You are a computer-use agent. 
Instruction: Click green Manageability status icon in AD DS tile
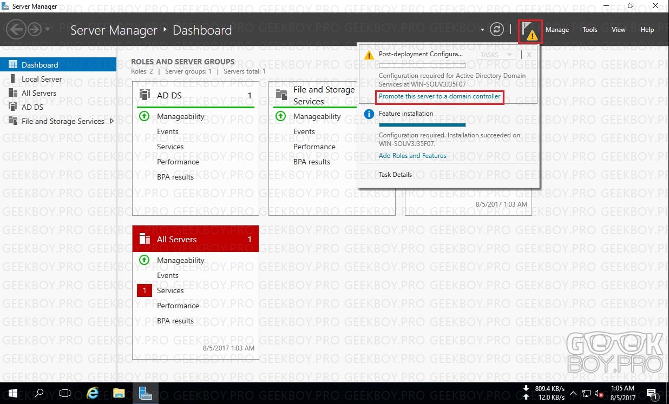[x=145, y=116]
